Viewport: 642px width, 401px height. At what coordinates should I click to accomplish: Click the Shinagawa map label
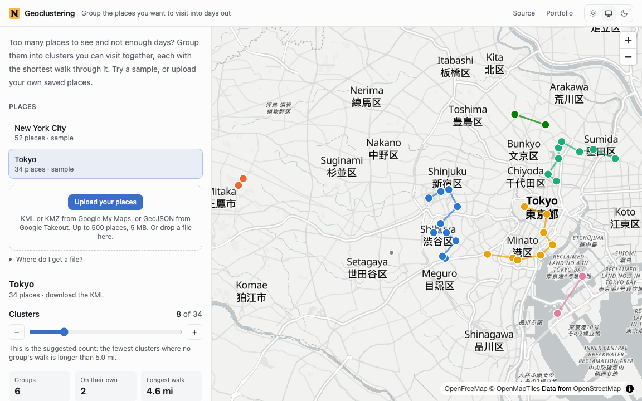tap(489, 340)
